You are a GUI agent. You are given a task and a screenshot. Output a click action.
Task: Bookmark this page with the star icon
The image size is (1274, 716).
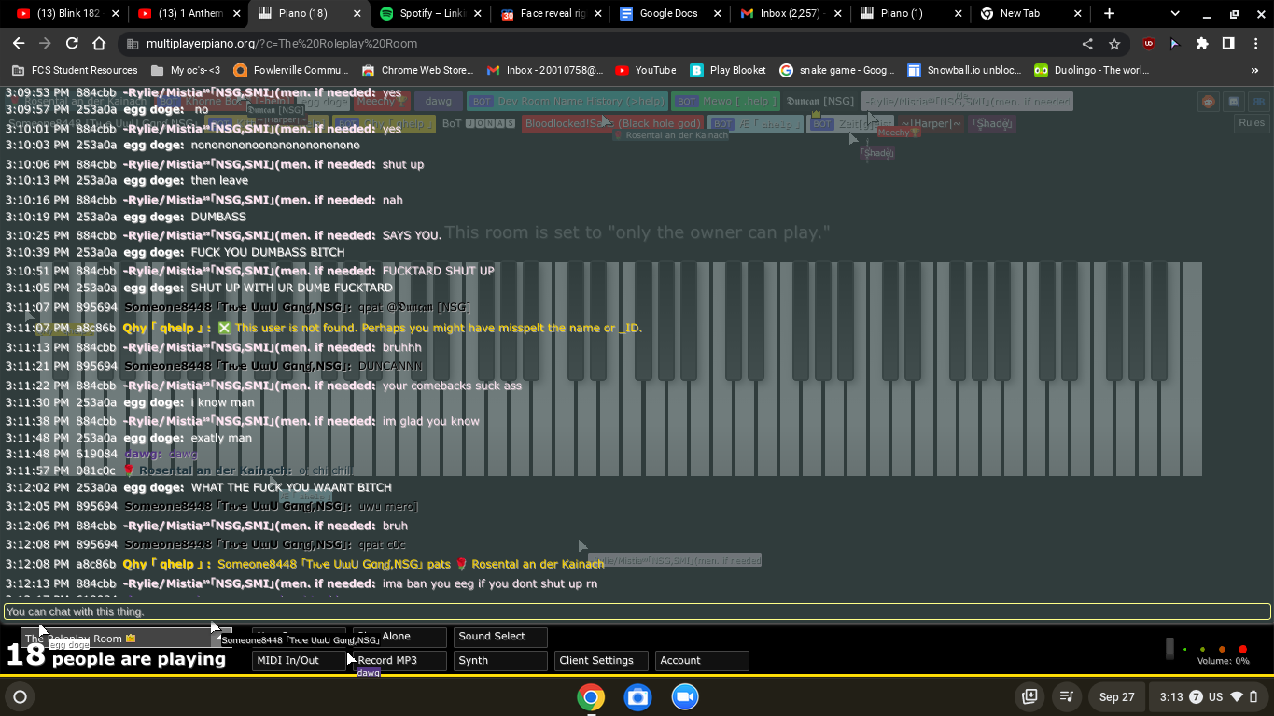coord(1114,44)
